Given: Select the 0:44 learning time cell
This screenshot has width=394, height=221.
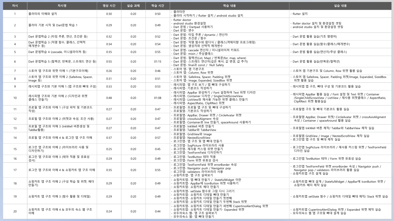Looking at the screenshot, I should 157,211.
